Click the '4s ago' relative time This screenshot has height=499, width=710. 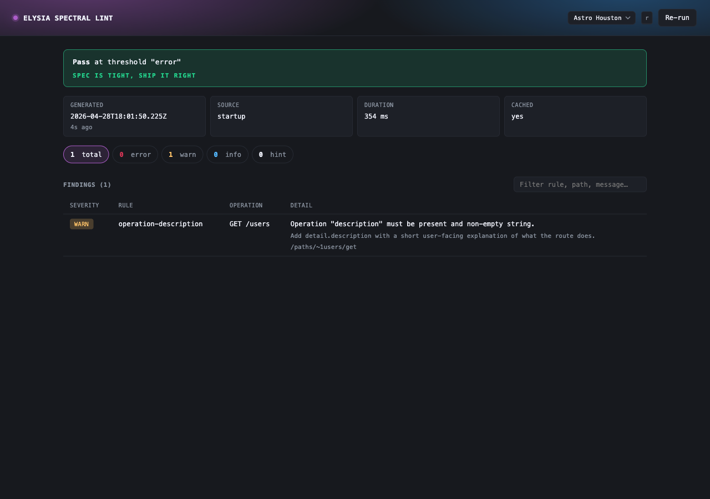(82, 128)
